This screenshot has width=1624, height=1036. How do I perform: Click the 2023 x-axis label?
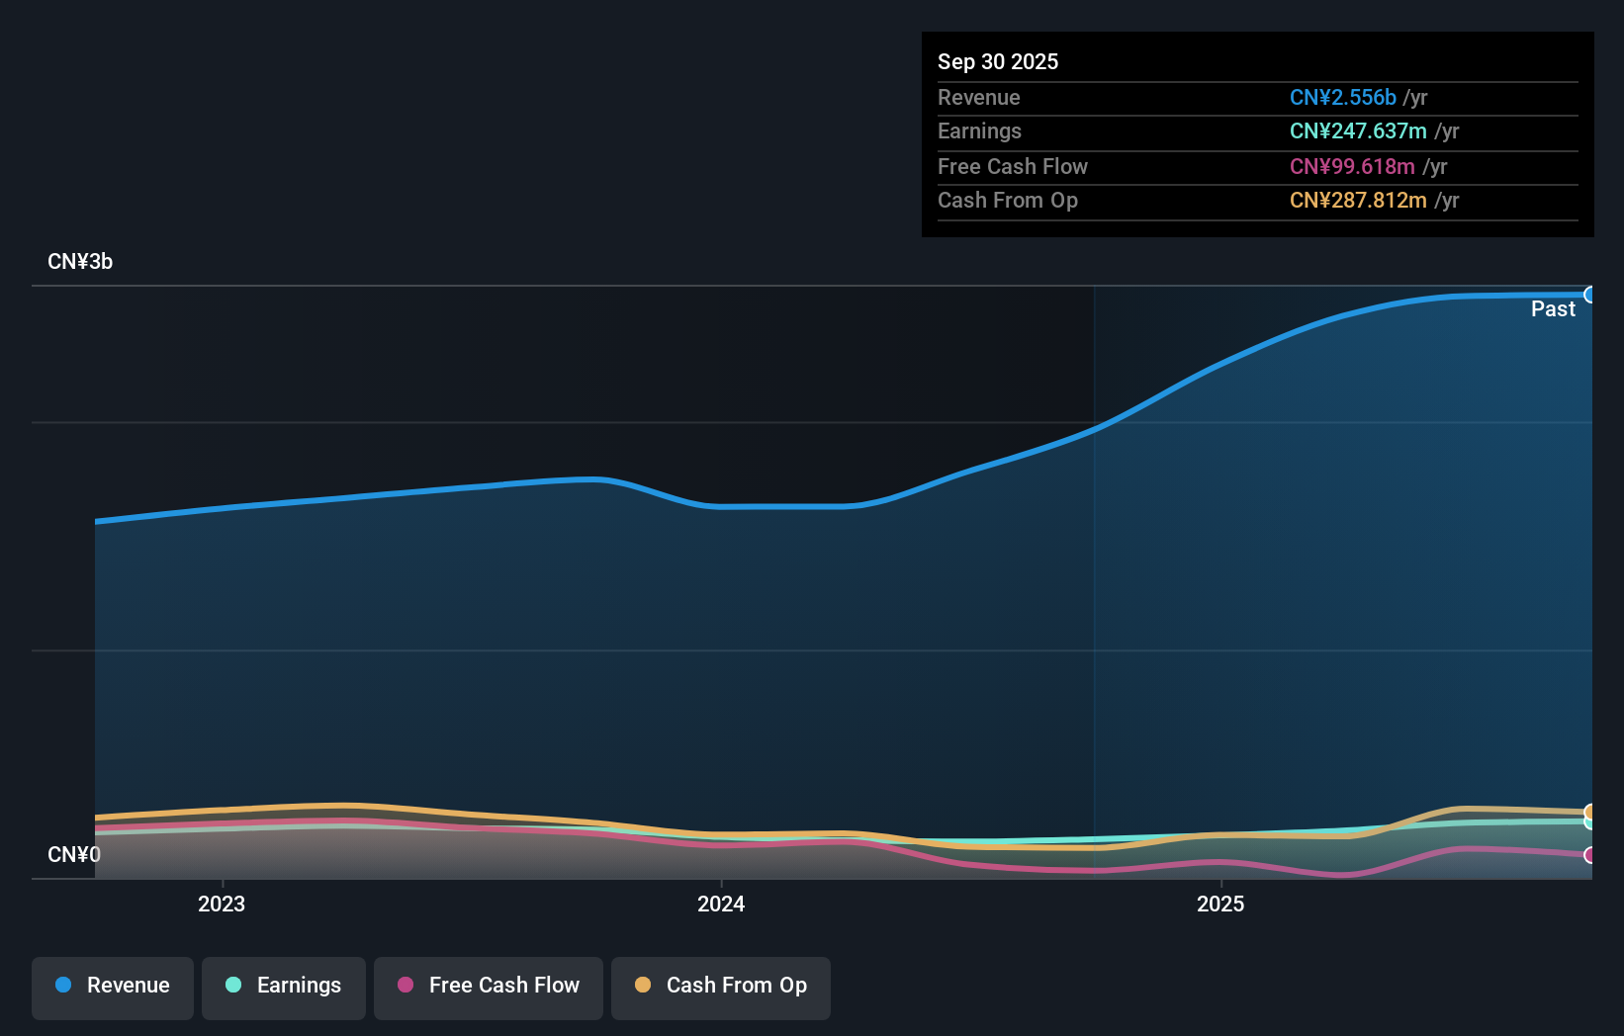(222, 905)
